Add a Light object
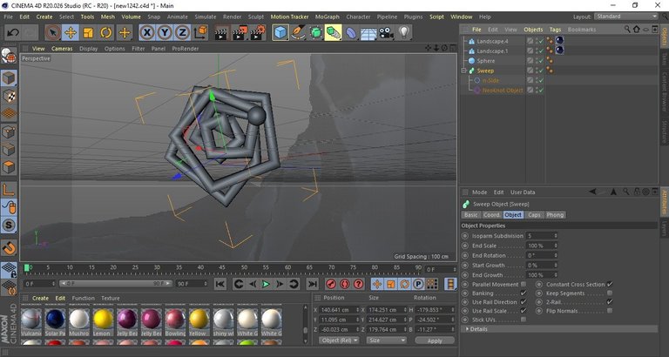 pos(404,32)
